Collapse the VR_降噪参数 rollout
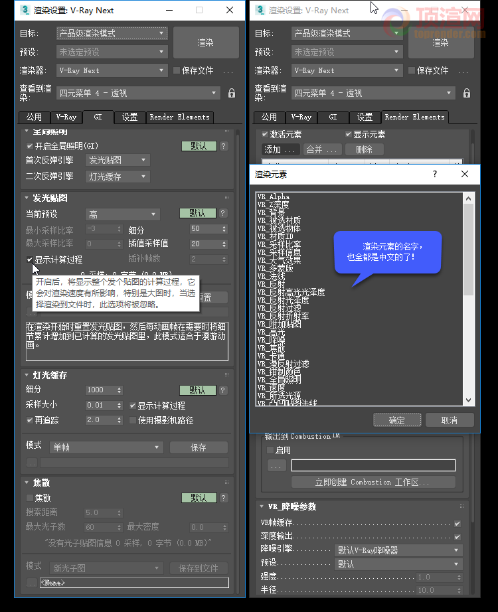 point(262,506)
